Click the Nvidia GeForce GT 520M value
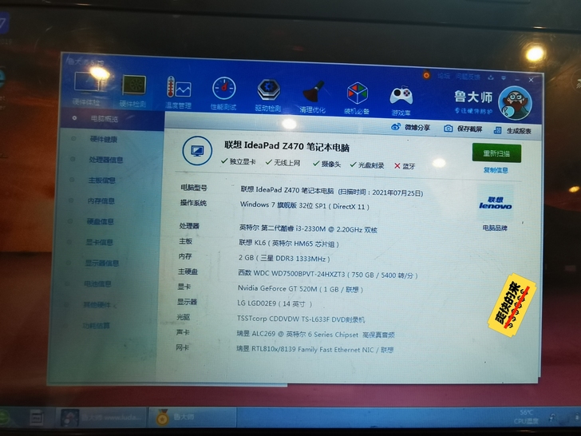 click(300, 289)
